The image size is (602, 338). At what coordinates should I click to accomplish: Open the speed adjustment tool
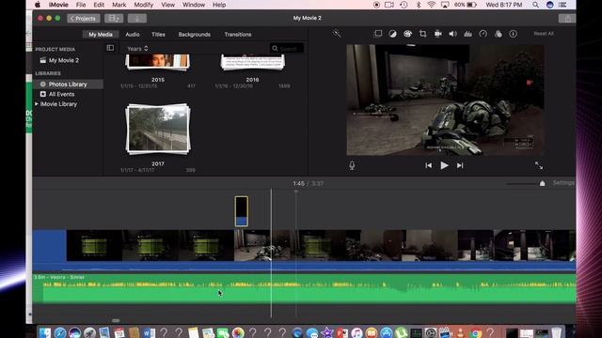(483, 34)
